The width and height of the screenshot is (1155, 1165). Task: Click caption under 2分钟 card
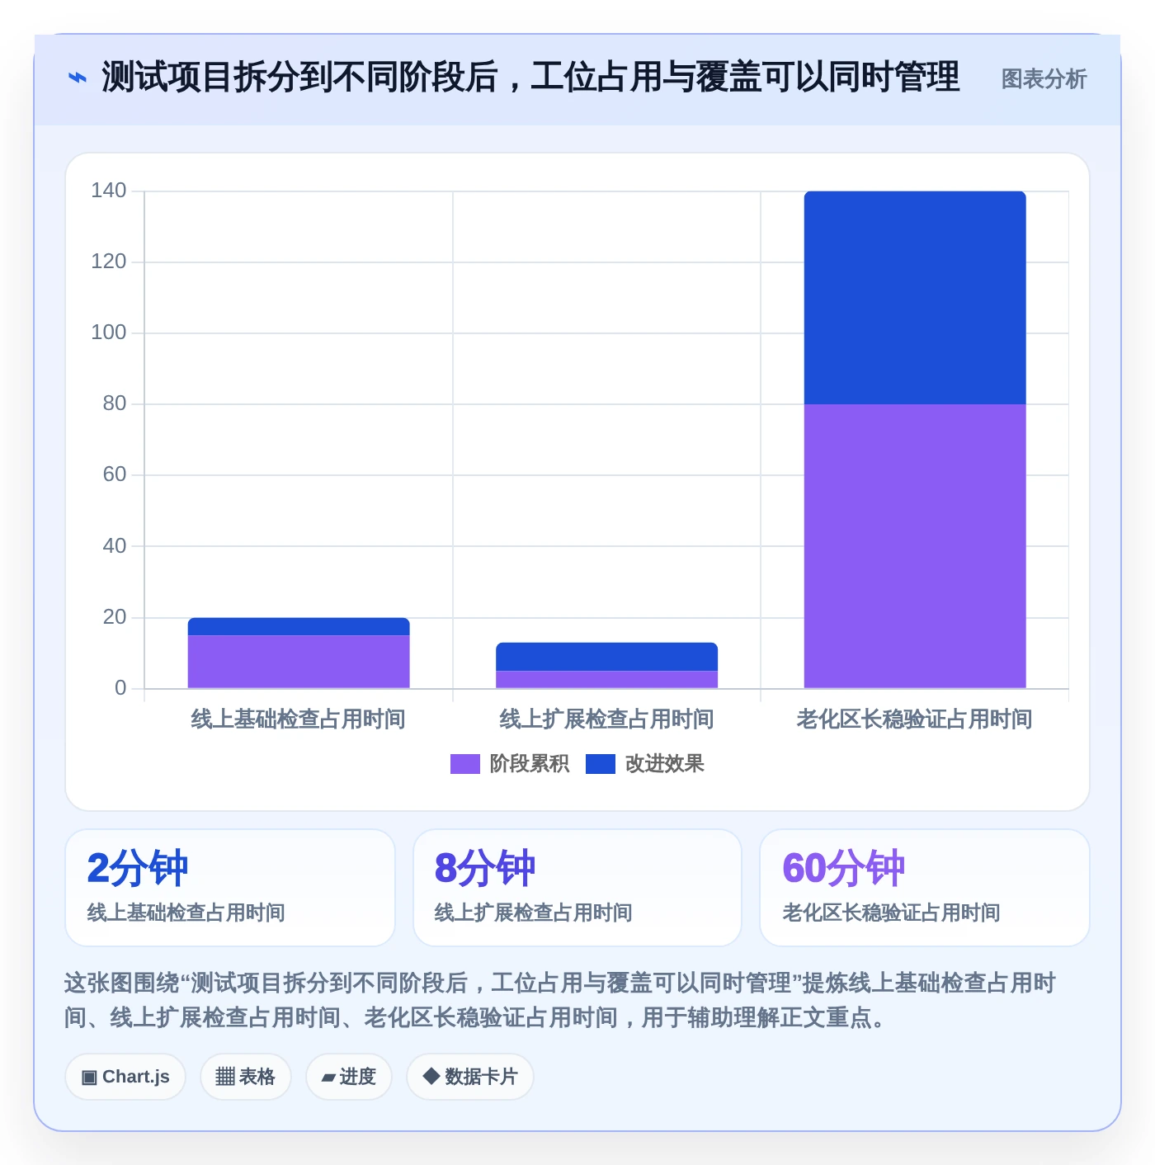[186, 913]
